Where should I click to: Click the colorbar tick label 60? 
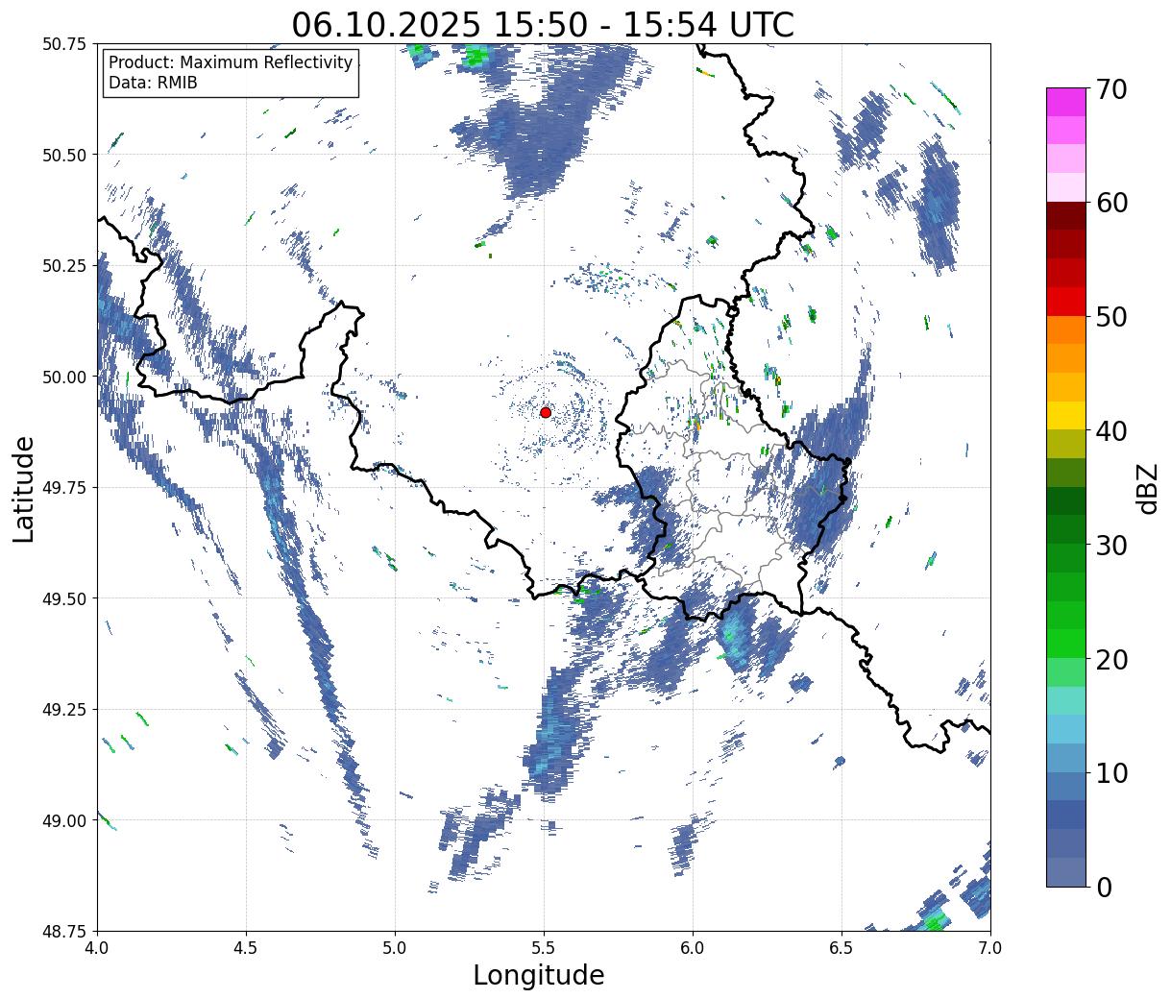pos(1111,203)
